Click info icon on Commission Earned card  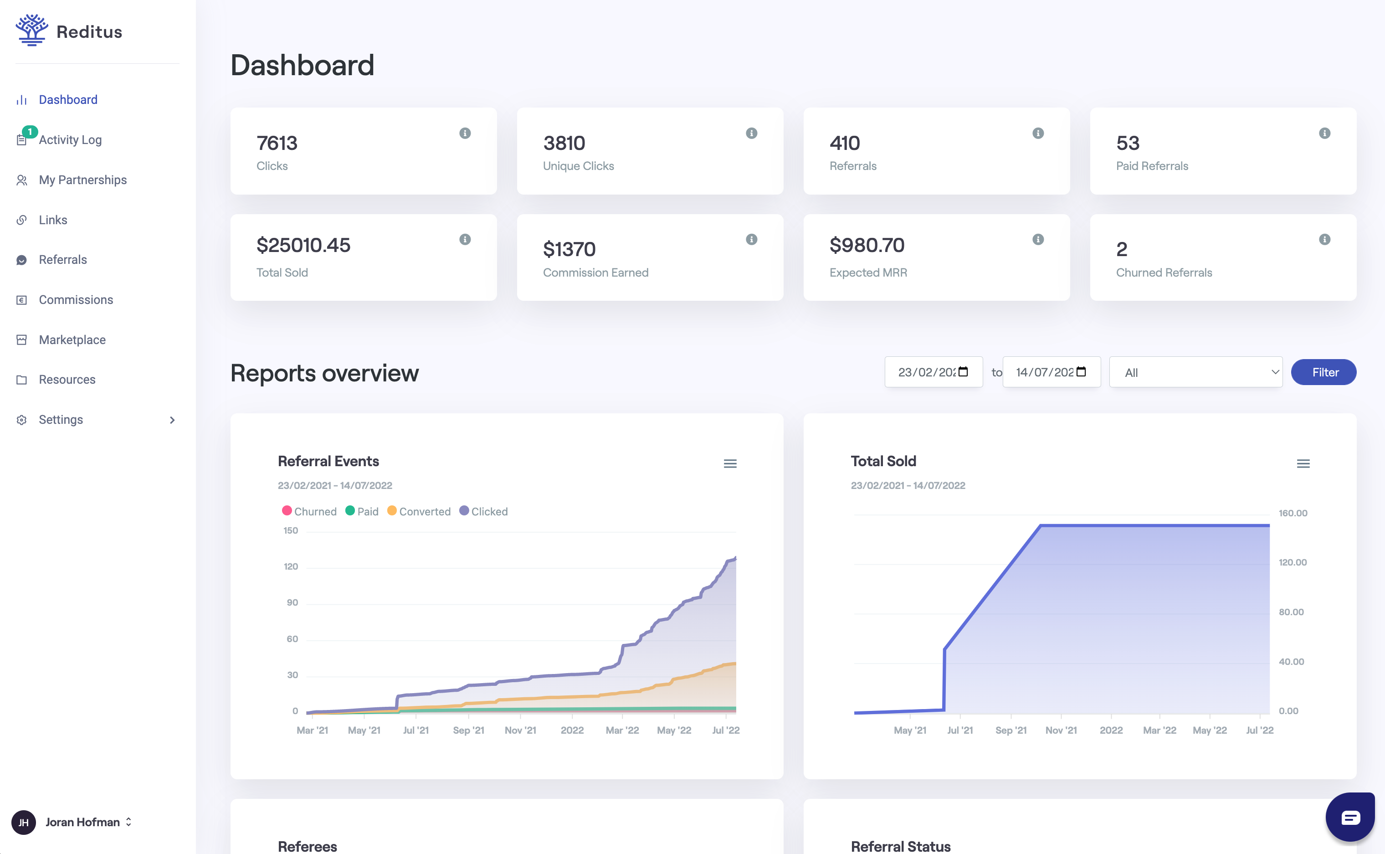click(751, 240)
